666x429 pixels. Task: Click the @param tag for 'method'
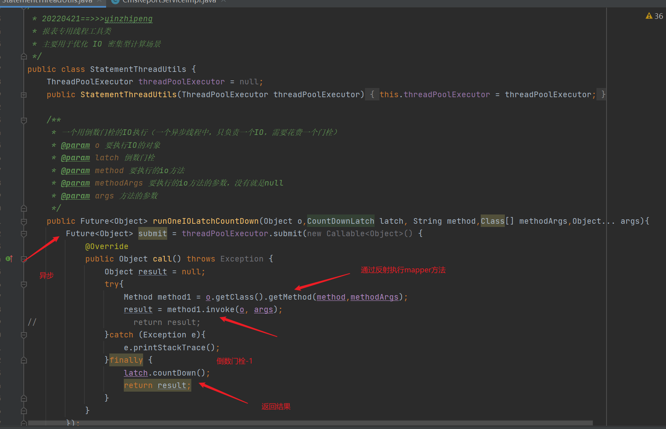click(75, 171)
